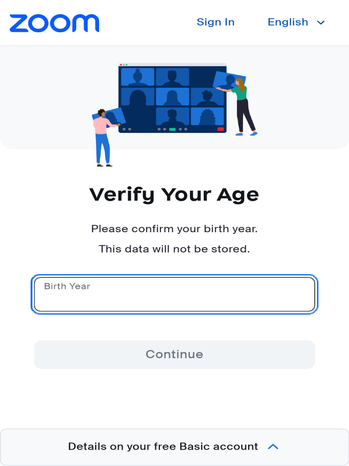Screen dimensions: 349x466
Task: Click the red end-call button in the illustration
Action: [x=220, y=129]
